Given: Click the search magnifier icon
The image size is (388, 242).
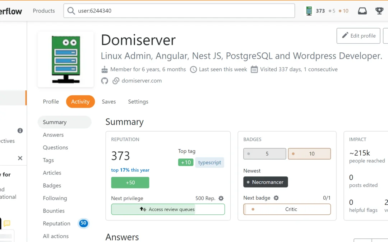Looking at the screenshot, I should click(71, 11).
